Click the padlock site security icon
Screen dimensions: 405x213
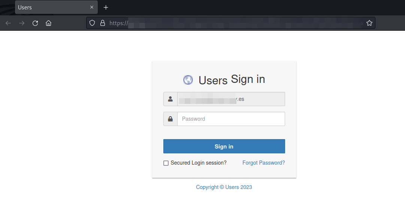point(102,23)
